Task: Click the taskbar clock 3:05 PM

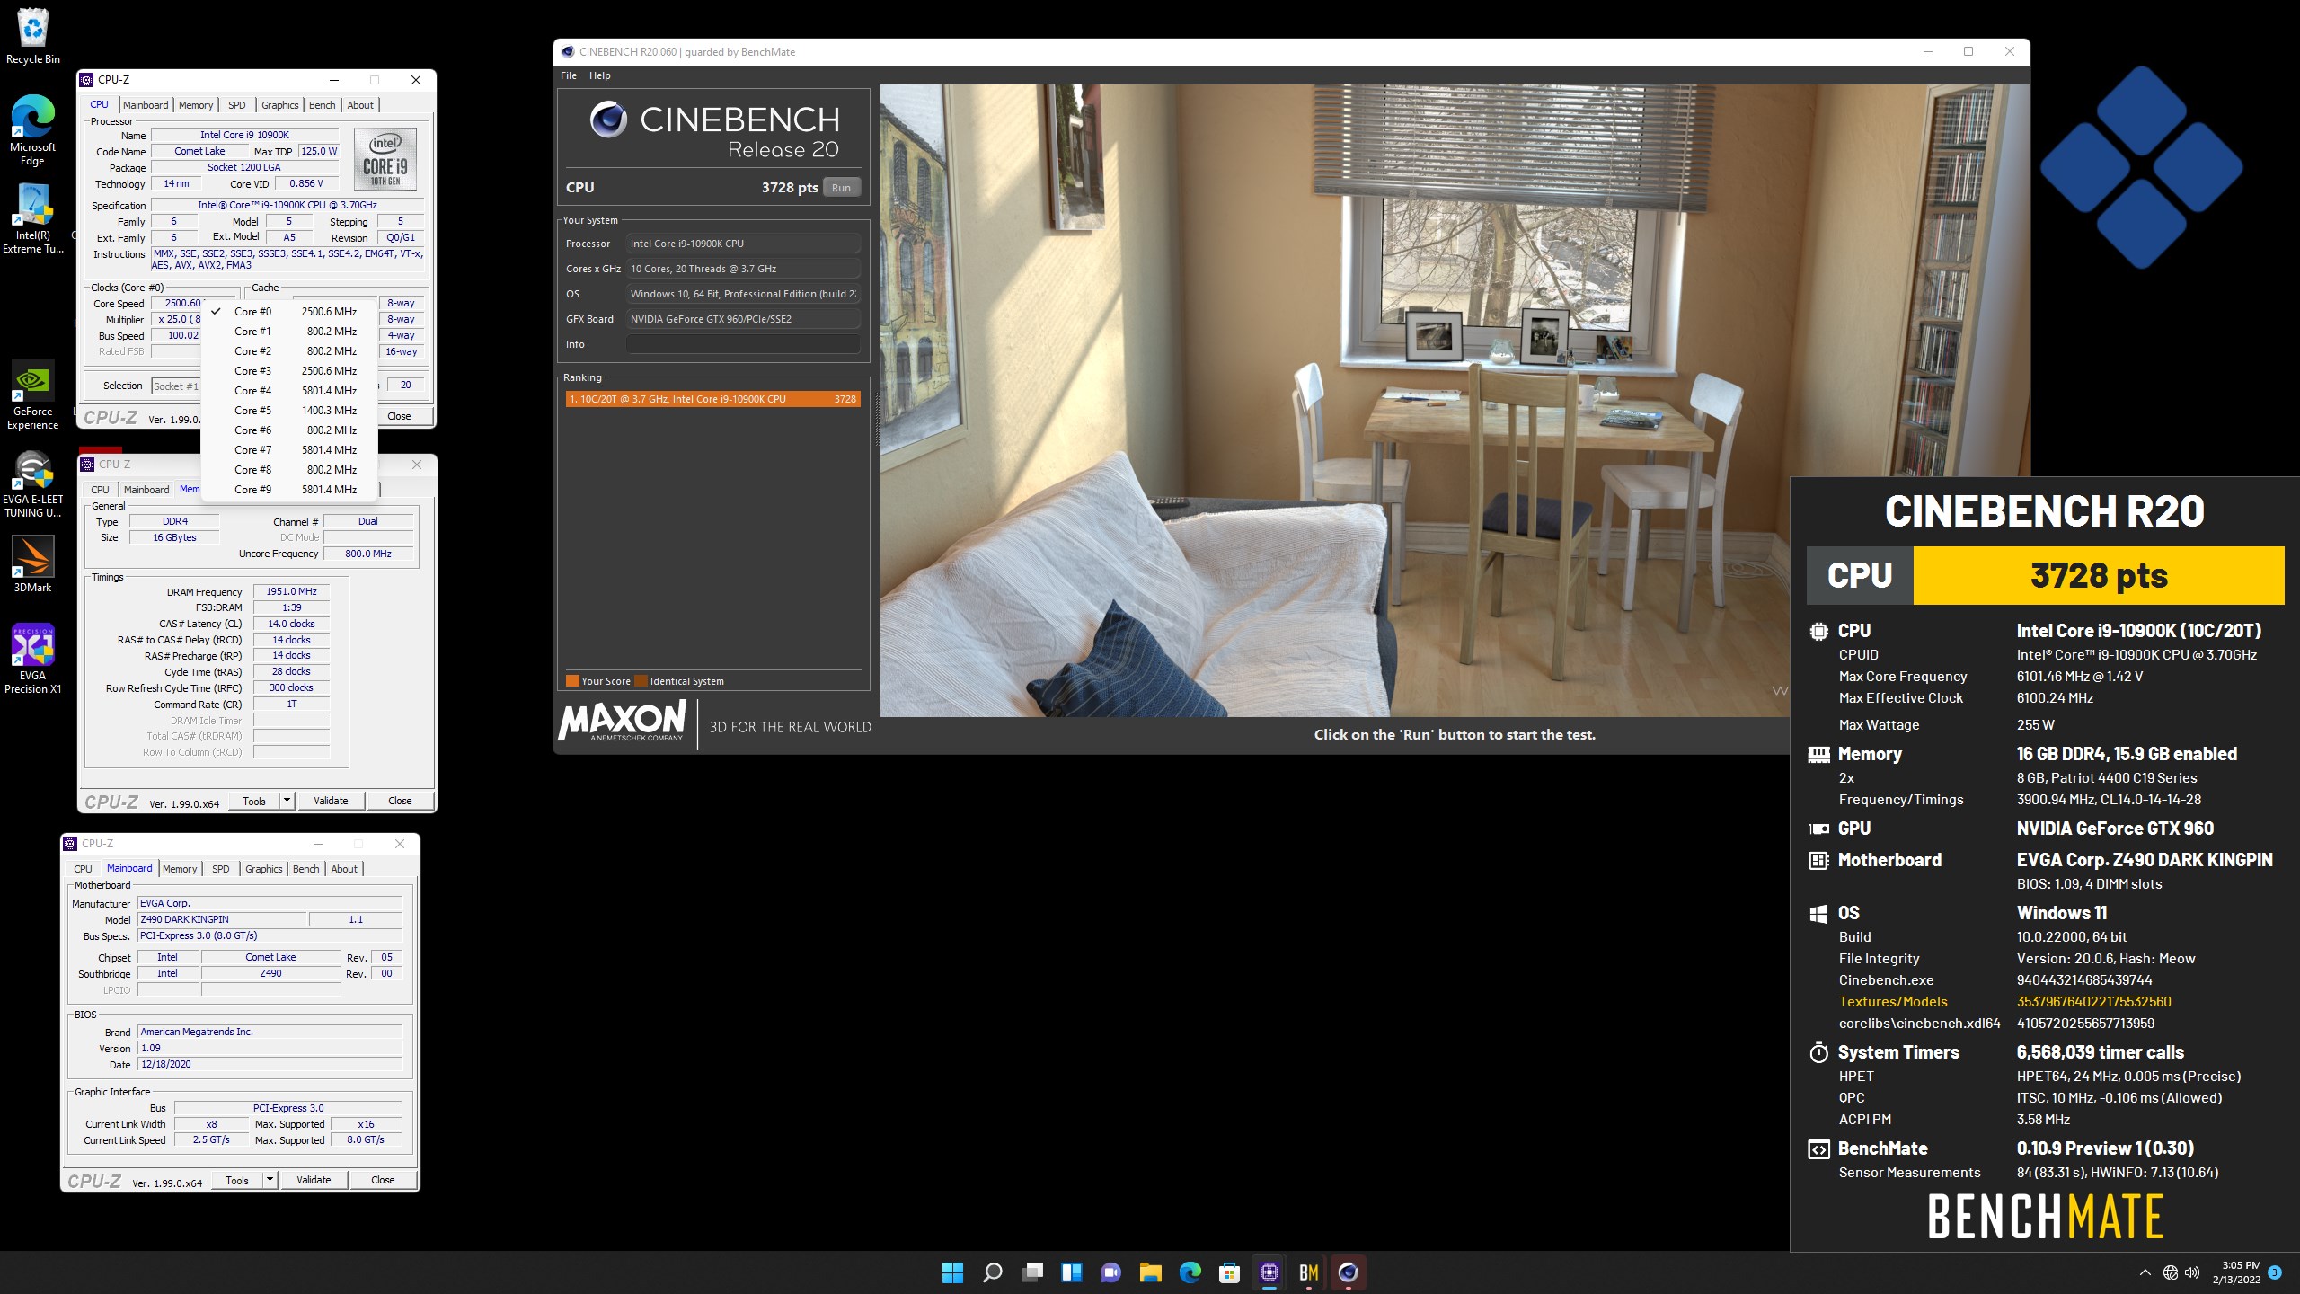Action: (x=2236, y=1272)
